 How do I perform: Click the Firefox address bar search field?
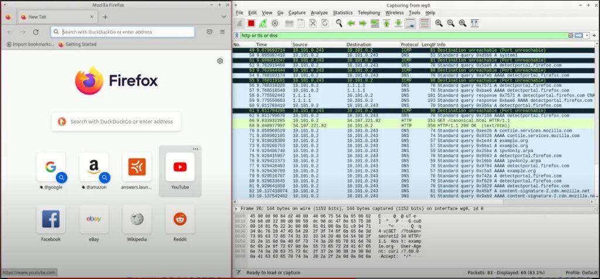[122, 32]
